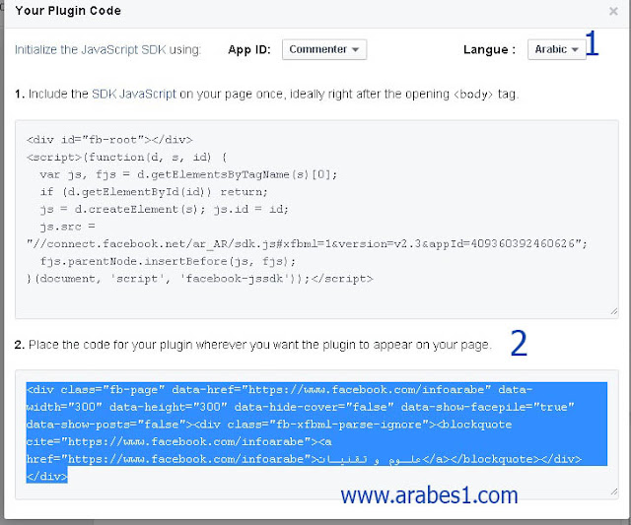Click the data-width="300" code line
Screen dimensions: 631x525
(300, 407)
